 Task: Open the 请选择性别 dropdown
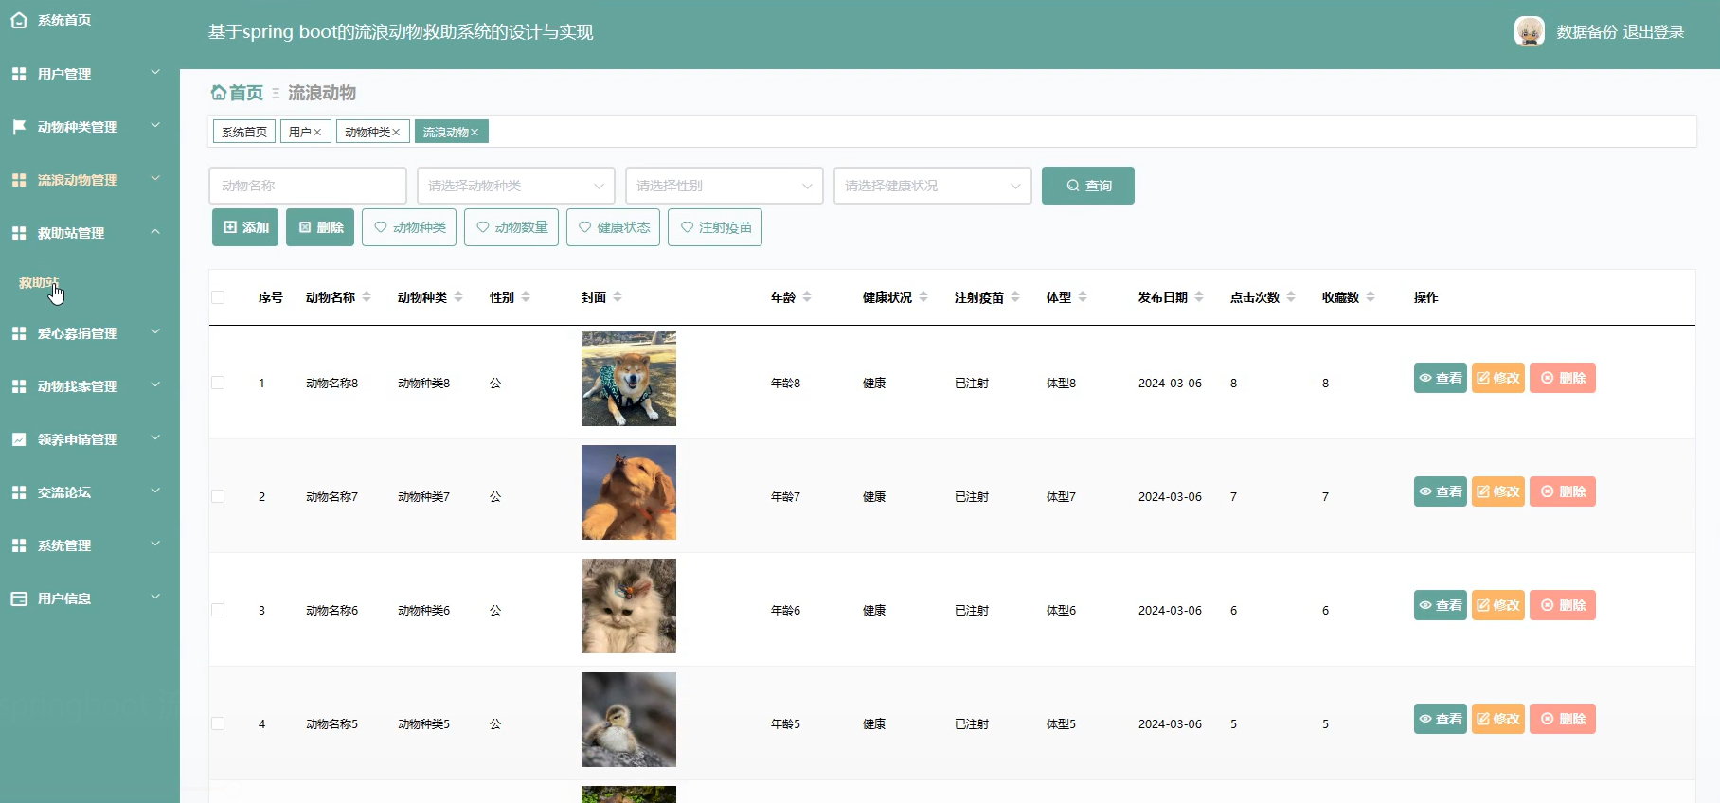coord(725,186)
